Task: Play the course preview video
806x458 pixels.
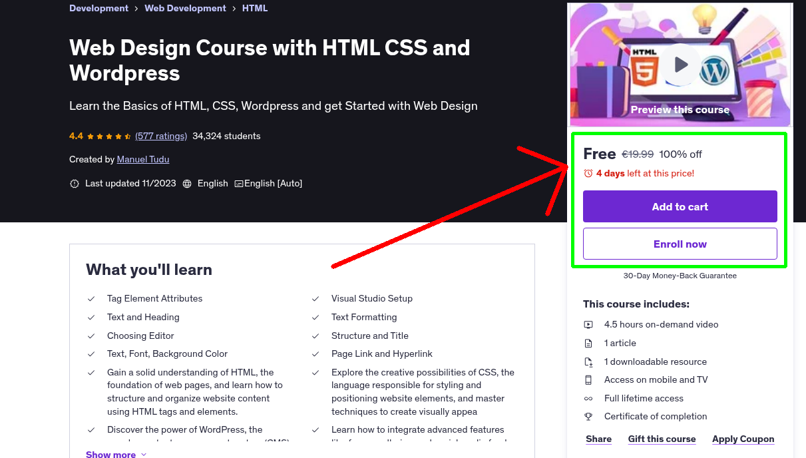Action: pyautogui.click(x=680, y=65)
